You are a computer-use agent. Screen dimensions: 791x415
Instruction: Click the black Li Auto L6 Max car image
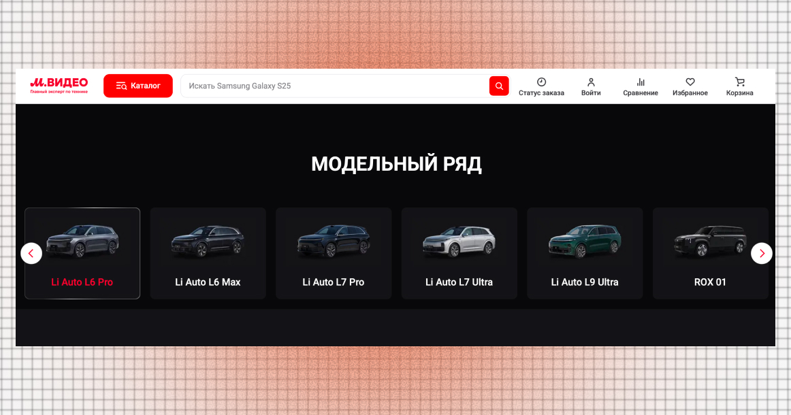pyautogui.click(x=208, y=241)
